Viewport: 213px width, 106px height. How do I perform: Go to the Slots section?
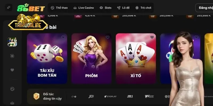click(x=105, y=8)
